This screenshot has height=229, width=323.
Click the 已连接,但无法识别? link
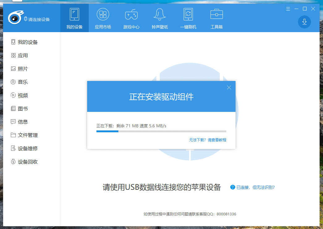tap(255, 187)
